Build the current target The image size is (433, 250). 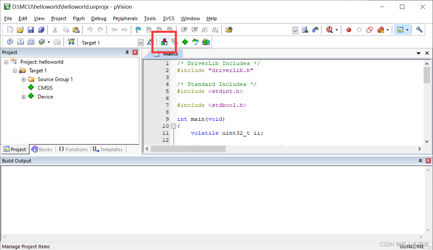point(20,41)
